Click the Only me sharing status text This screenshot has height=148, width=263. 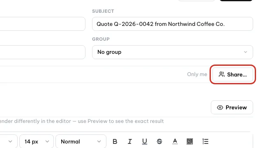tap(197, 74)
